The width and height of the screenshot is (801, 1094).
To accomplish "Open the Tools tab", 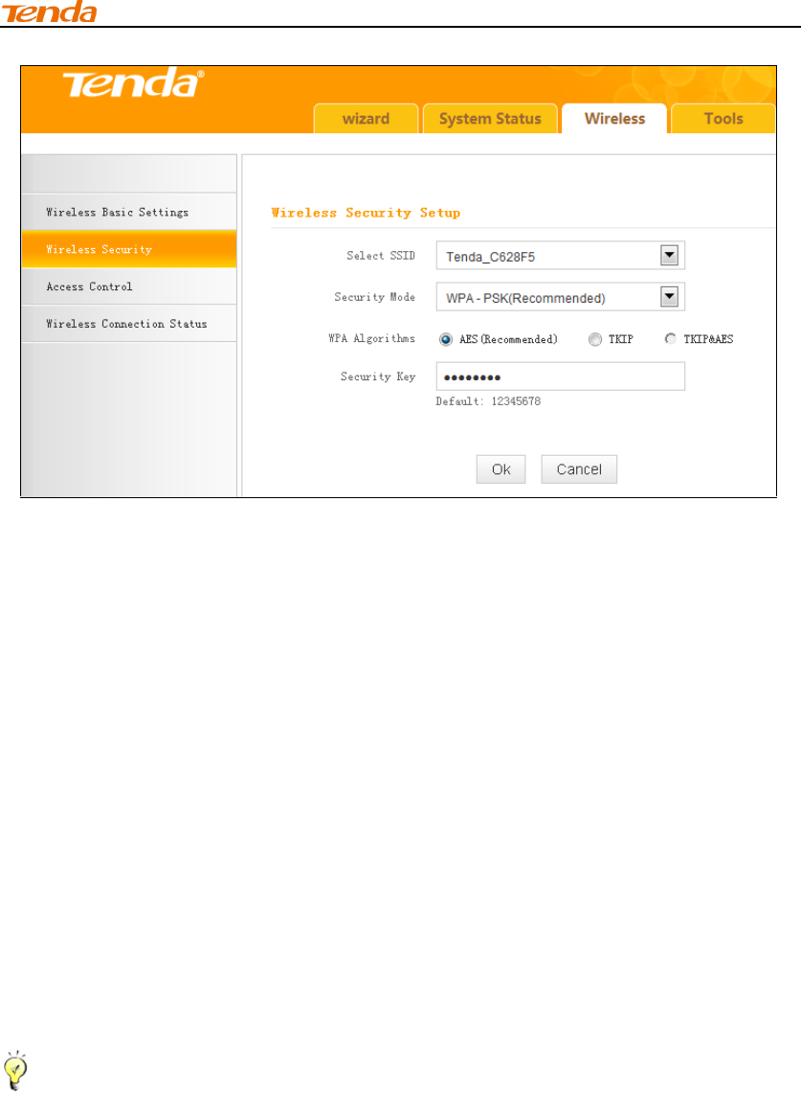I will click(x=723, y=119).
